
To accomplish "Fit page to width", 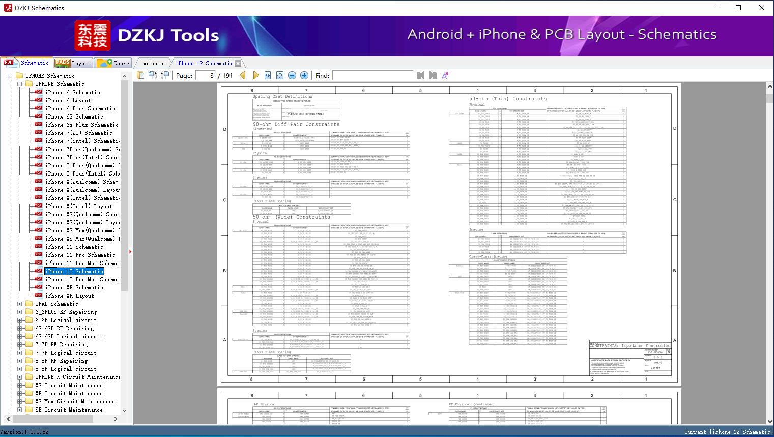I will (x=268, y=75).
